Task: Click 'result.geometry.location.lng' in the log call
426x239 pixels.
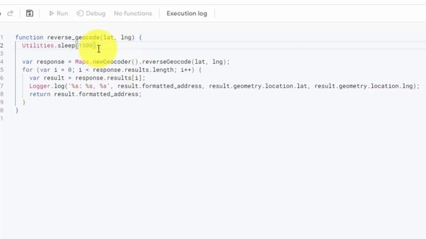Action: [363, 86]
